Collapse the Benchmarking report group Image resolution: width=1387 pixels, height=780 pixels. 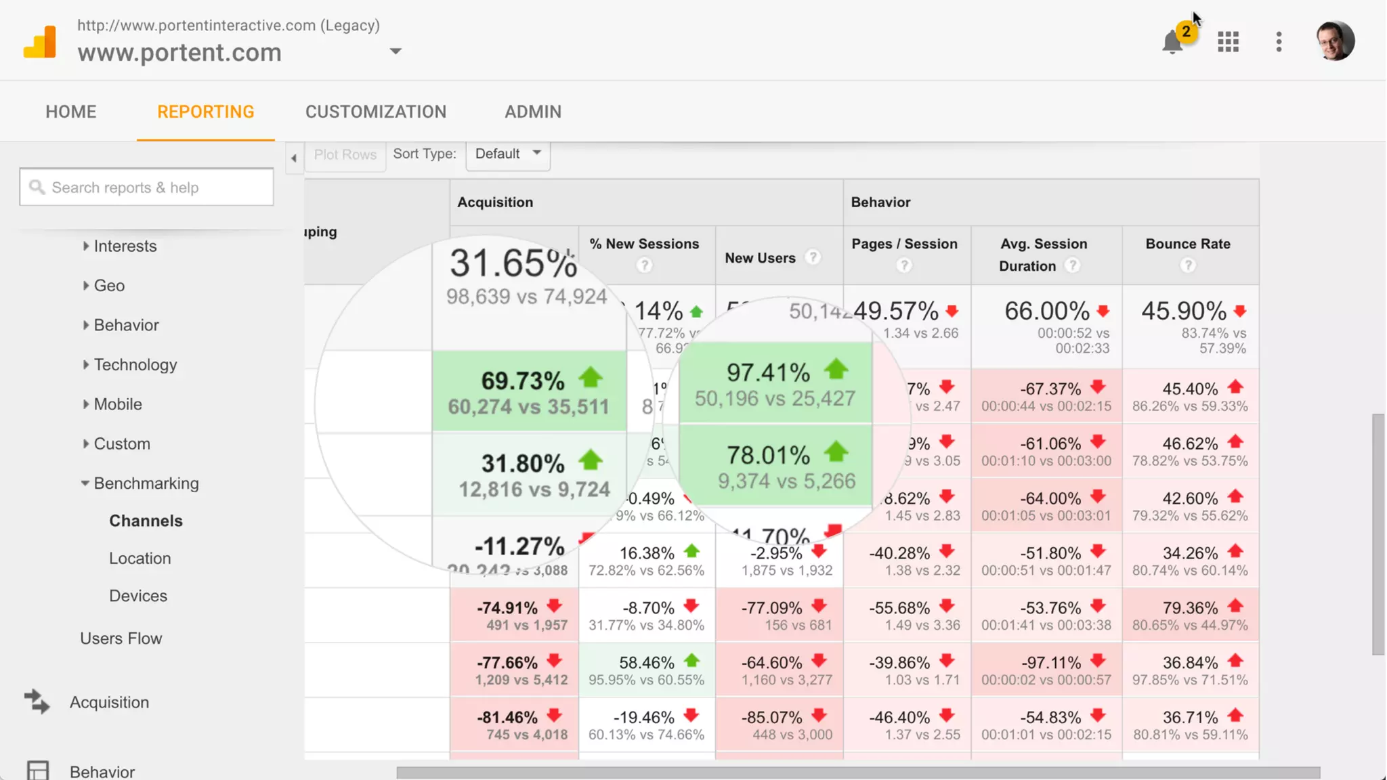coord(146,483)
